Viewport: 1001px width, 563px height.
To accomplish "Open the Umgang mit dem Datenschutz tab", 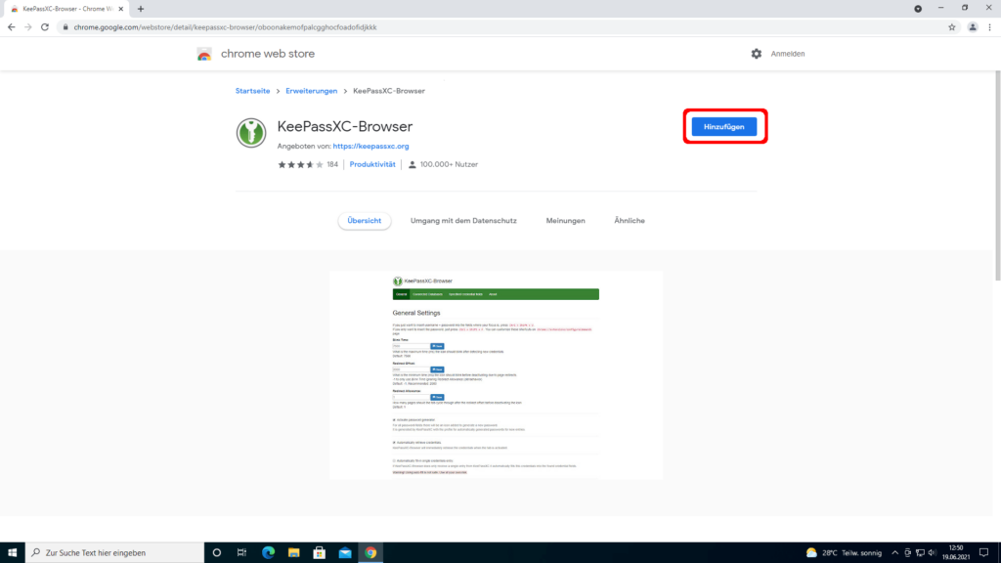I will (463, 221).
